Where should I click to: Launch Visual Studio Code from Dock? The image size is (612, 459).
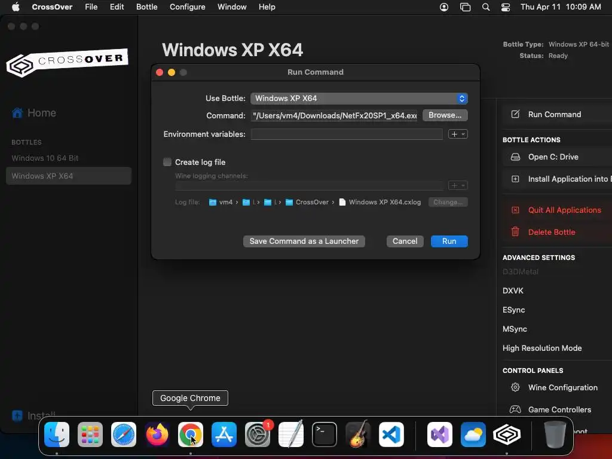pos(391,434)
